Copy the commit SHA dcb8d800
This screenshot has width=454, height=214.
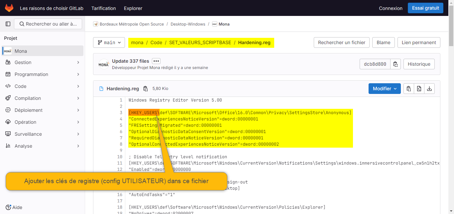point(396,64)
